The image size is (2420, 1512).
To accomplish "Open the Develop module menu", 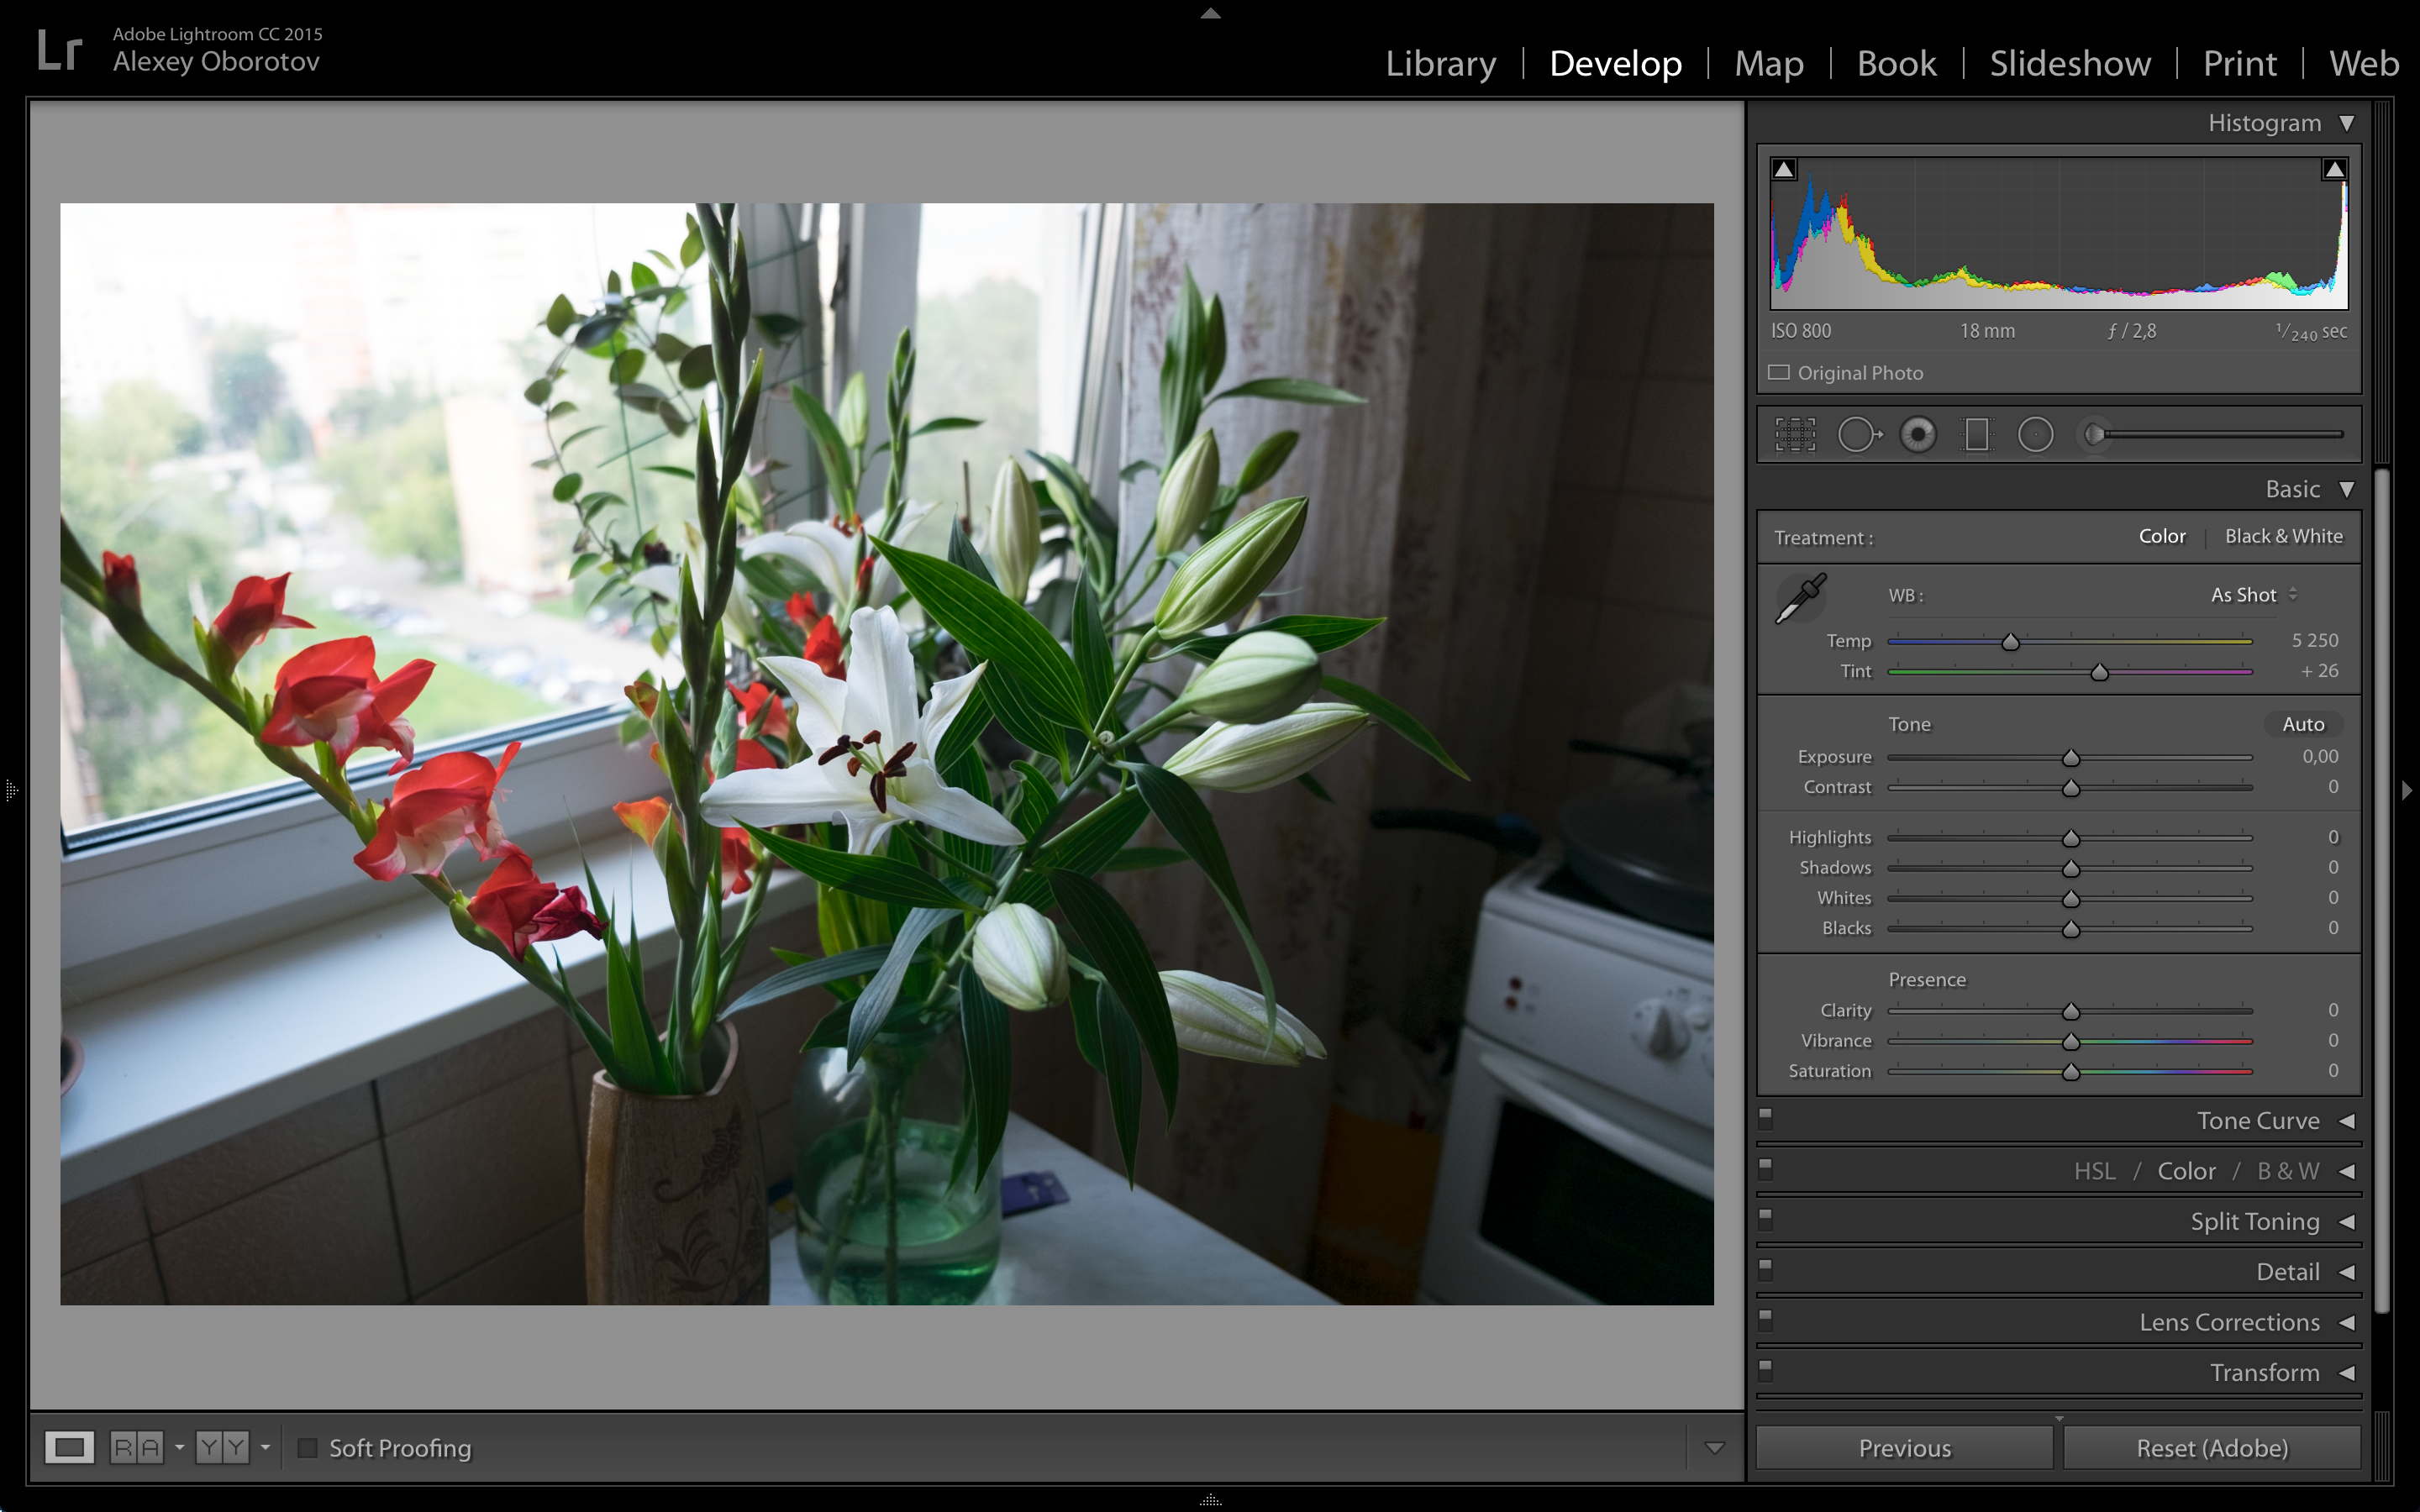I will point(1612,61).
